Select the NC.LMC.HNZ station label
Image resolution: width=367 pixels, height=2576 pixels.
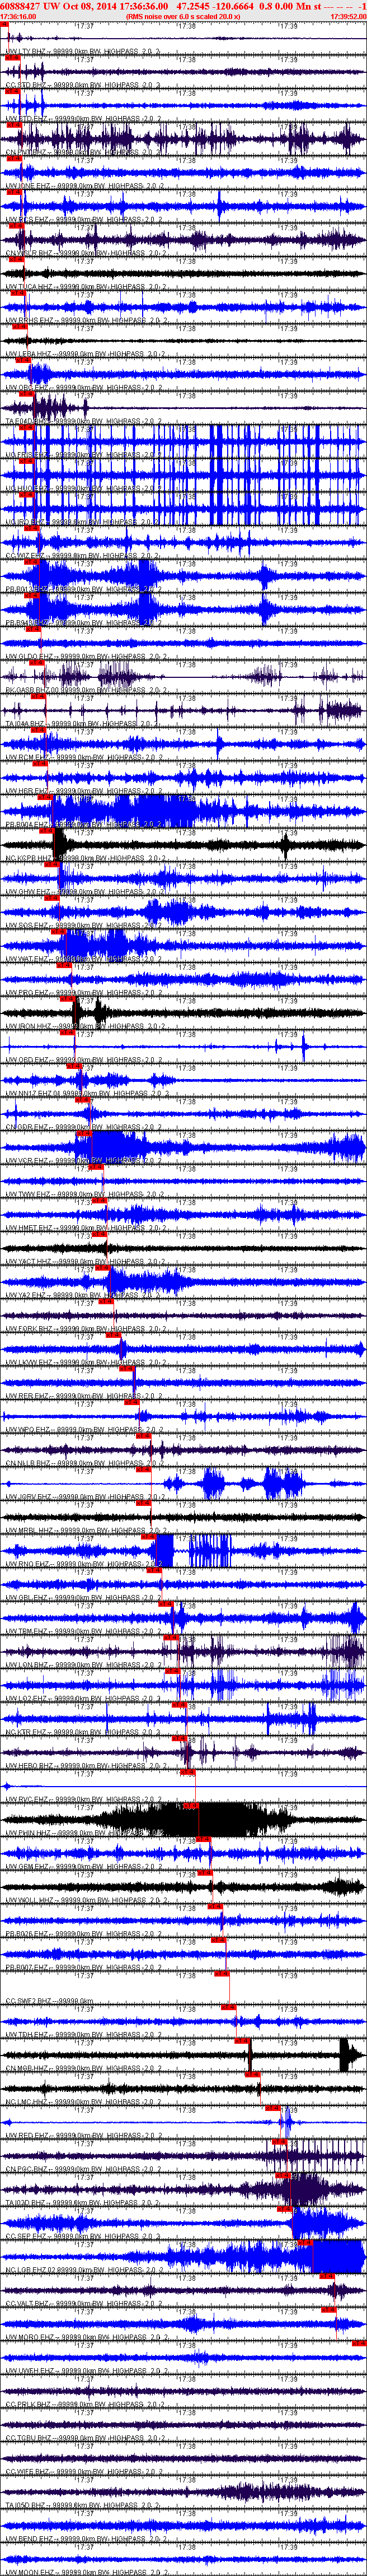click(84, 2103)
